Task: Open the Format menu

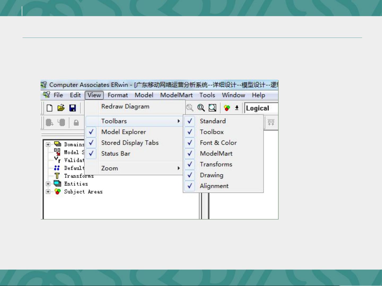Action: [x=118, y=95]
